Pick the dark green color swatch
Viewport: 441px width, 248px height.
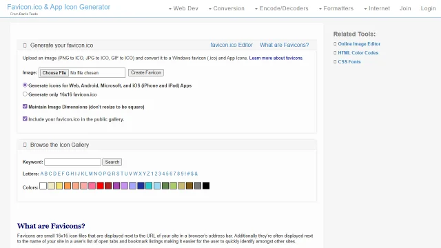tap(165, 185)
